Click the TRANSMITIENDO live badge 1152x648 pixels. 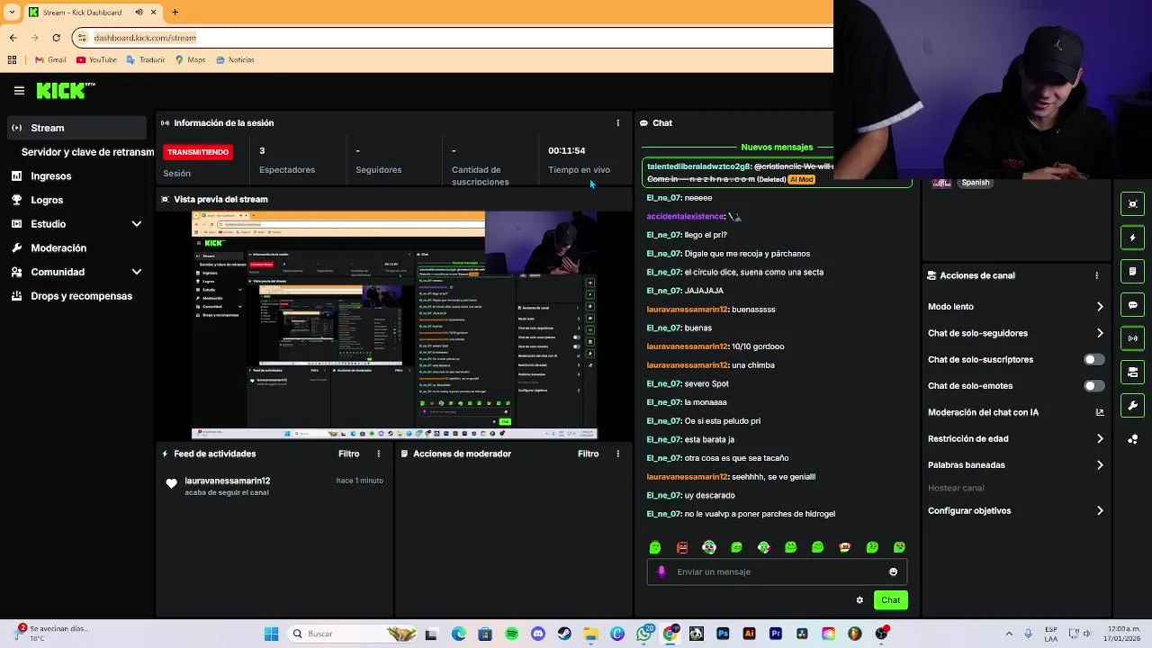pos(198,152)
